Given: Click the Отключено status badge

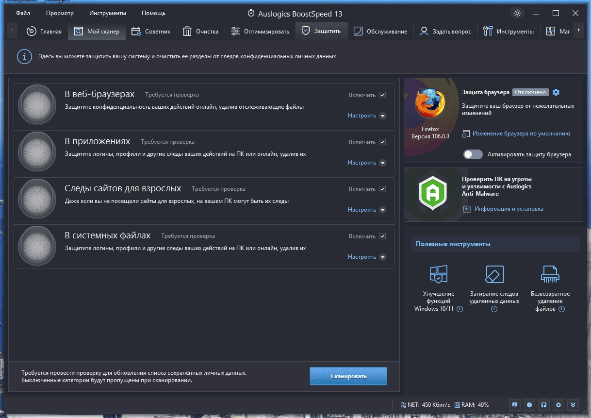Looking at the screenshot, I should (530, 92).
